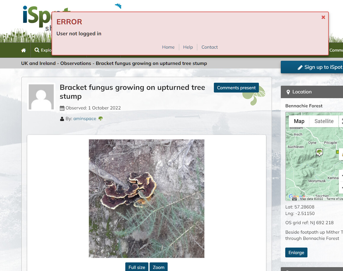Click the user avatar placeholder image

click(x=41, y=97)
